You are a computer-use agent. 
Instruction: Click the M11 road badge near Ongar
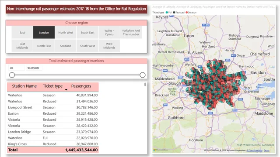233,55
